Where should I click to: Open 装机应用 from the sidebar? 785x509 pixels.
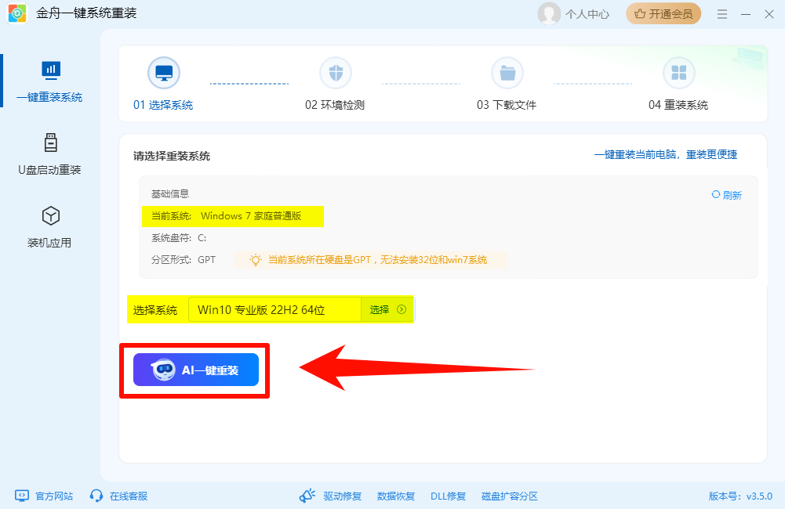(49, 226)
